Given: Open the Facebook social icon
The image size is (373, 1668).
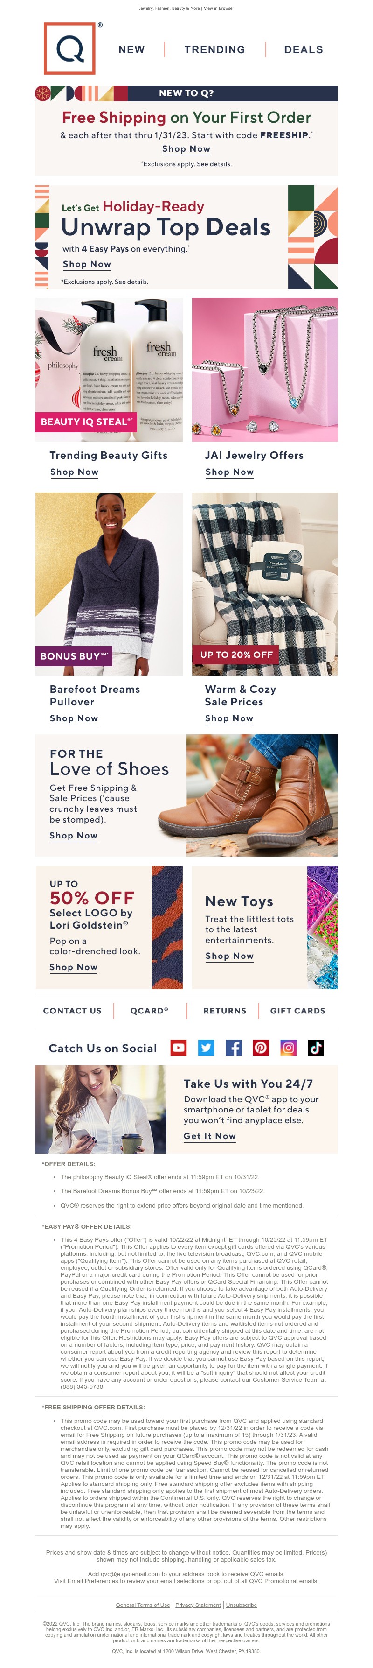Looking at the screenshot, I should 234,1047.
